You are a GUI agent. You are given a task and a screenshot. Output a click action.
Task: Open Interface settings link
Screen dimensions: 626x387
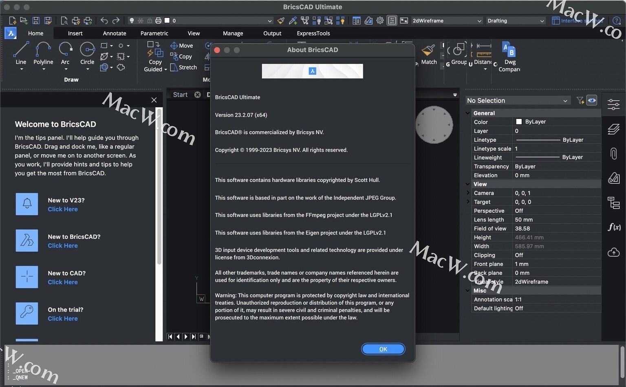(578, 20)
